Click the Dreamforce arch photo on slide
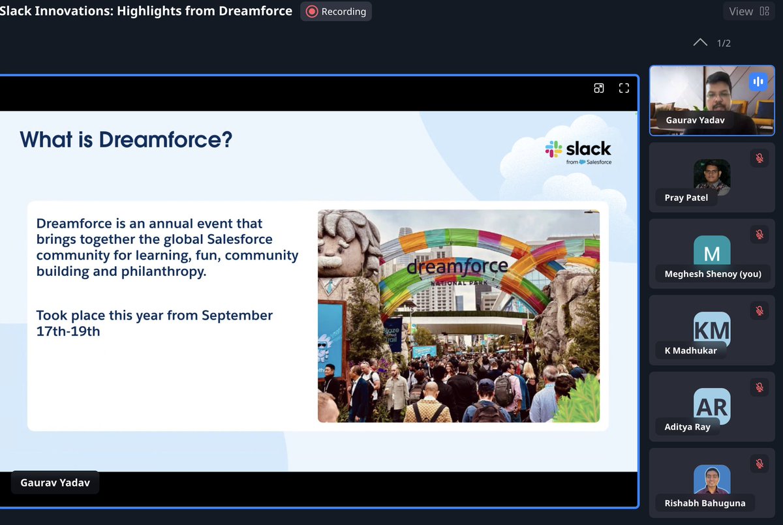 [458, 316]
